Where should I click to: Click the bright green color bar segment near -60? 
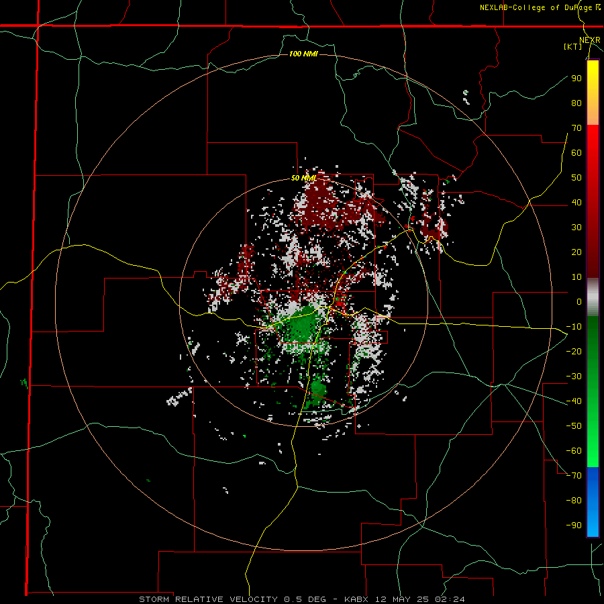pos(593,451)
